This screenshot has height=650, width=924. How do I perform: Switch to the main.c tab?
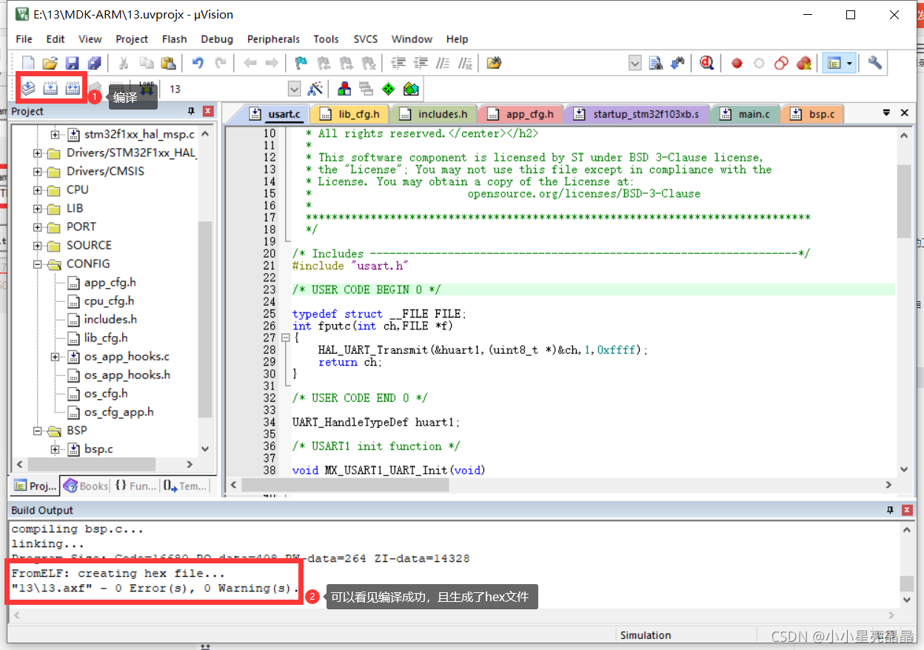746,114
